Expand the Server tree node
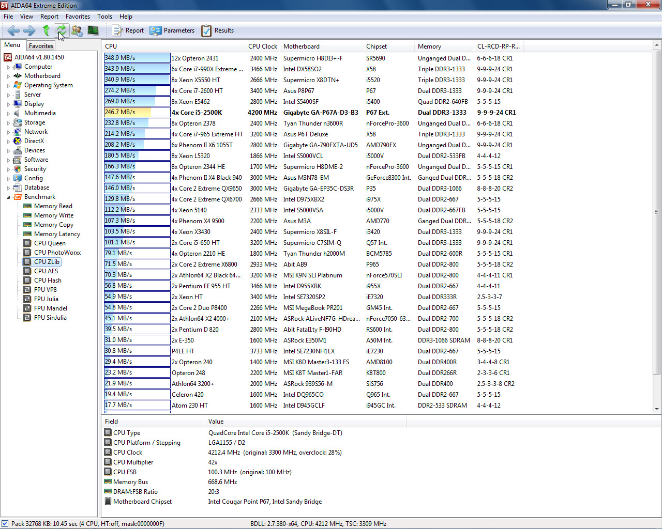The height and width of the screenshot is (529, 662). (x=8, y=95)
